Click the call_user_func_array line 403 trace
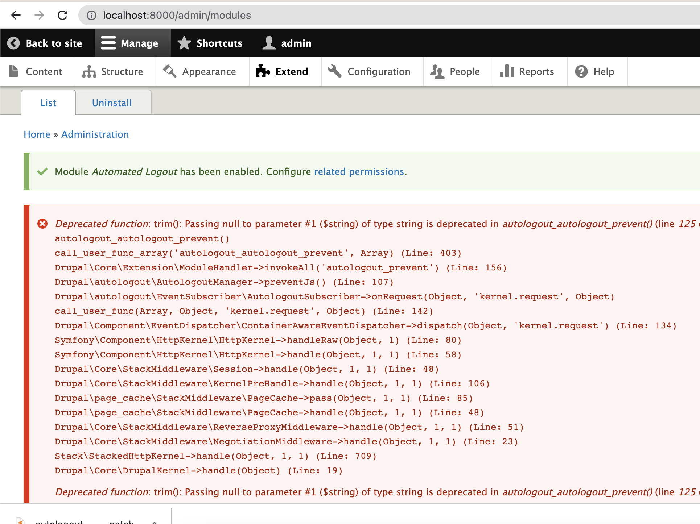The height and width of the screenshot is (524, 700). 258,253
